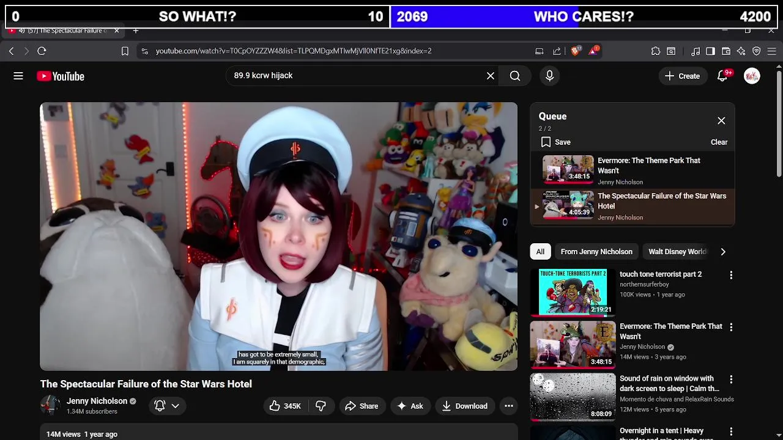Open Brave Shields lion icon
Image resolution: width=783 pixels, height=440 pixels.
coord(575,51)
